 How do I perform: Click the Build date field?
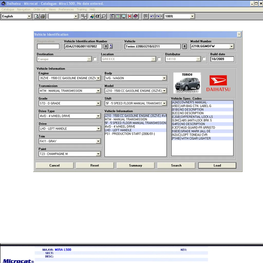pyautogui.click(x=222, y=59)
